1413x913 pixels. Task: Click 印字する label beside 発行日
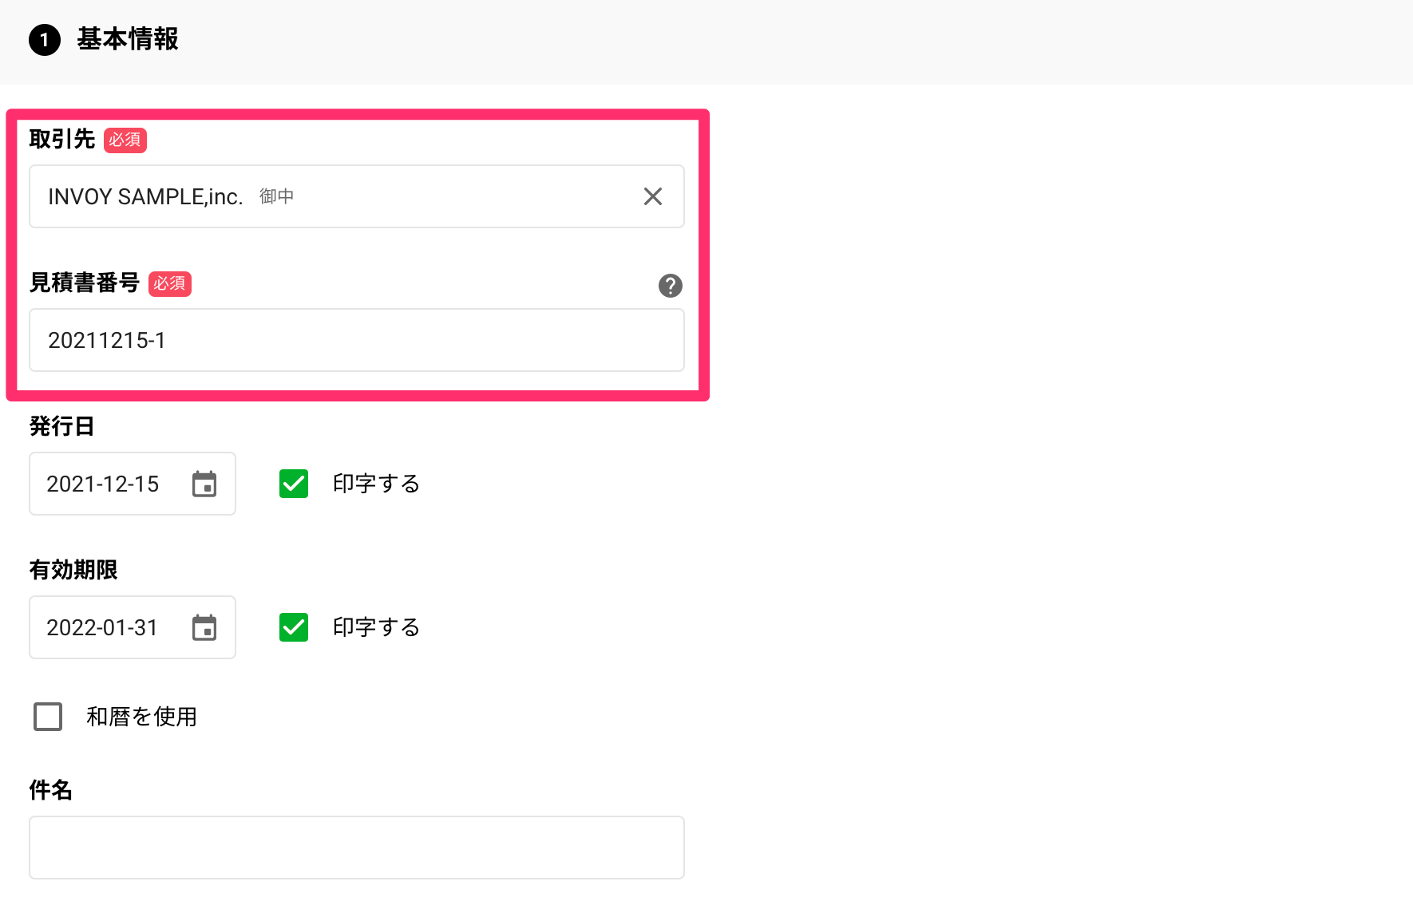tap(376, 484)
